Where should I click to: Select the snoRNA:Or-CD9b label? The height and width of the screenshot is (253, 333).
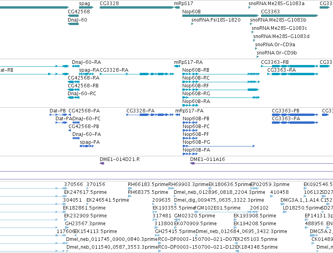point(277,53)
